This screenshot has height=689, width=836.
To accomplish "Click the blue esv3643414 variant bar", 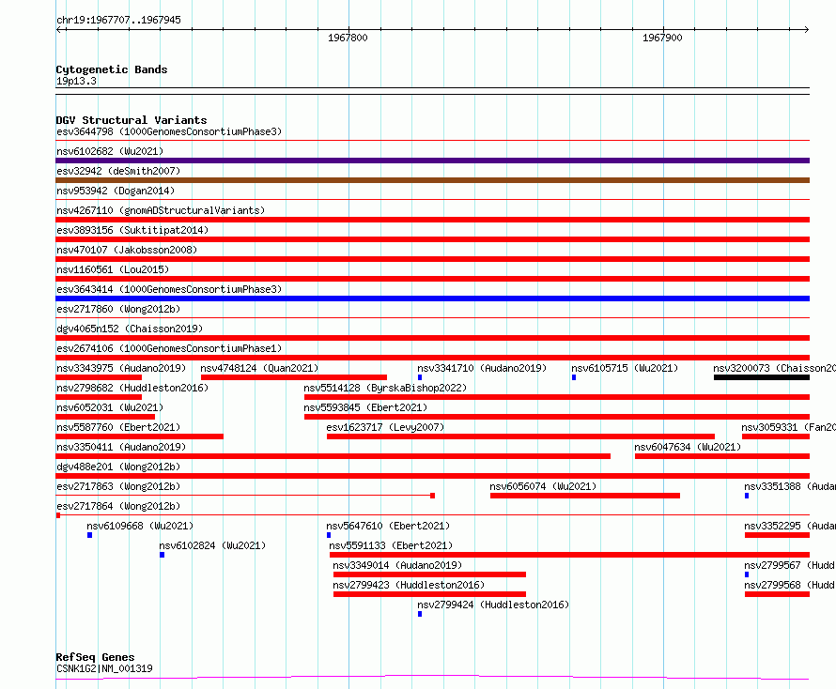I will pos(432,299).
